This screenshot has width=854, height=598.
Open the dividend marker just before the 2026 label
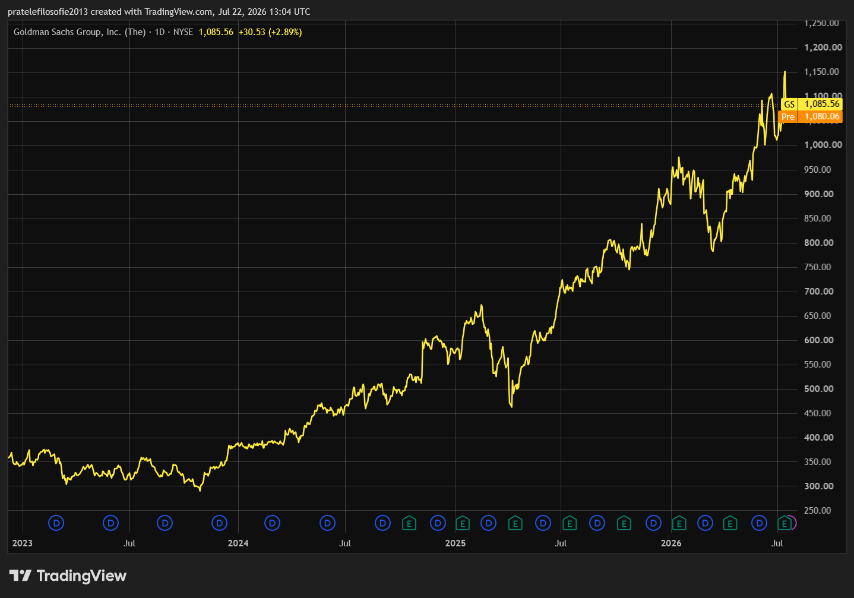[x=653, y=523]
